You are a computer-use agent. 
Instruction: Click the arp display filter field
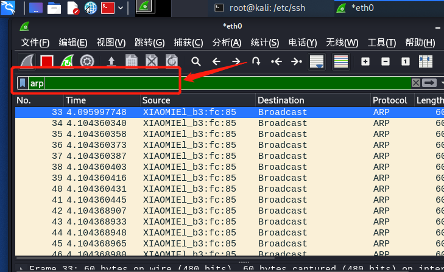pos(219,83)
